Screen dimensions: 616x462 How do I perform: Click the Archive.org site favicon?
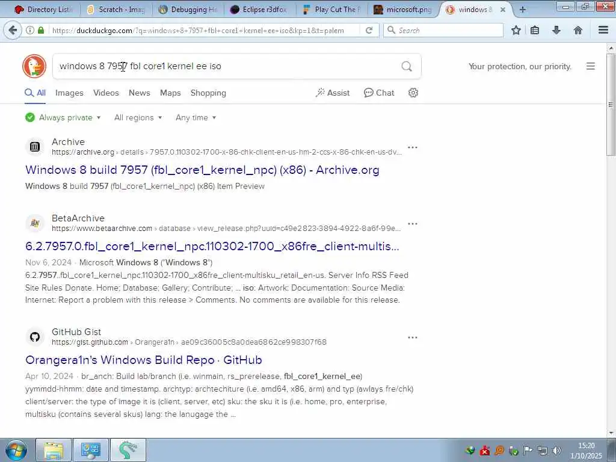pos(35,147)
